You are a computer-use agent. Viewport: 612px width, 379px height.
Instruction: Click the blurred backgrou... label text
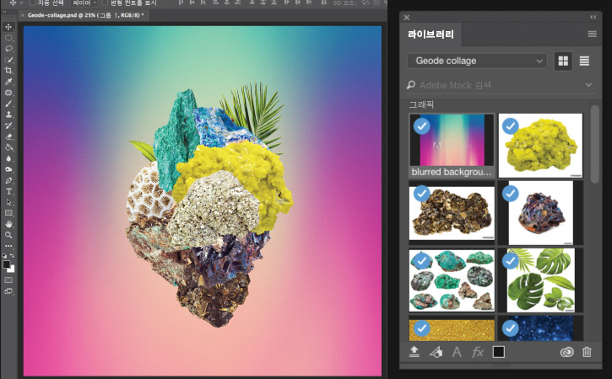(x=452, y=172)
